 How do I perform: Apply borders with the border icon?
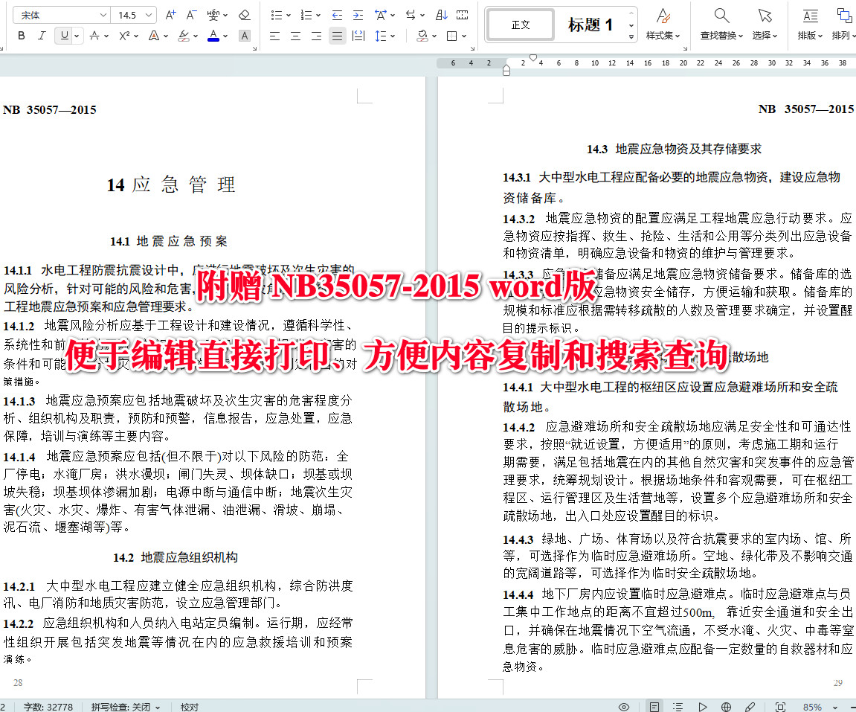coord(451,36)
